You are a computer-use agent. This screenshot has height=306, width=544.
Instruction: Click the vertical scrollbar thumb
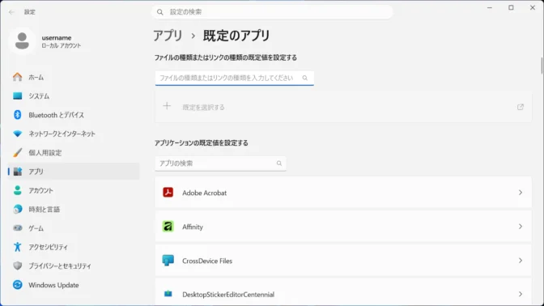click(542, 66)
